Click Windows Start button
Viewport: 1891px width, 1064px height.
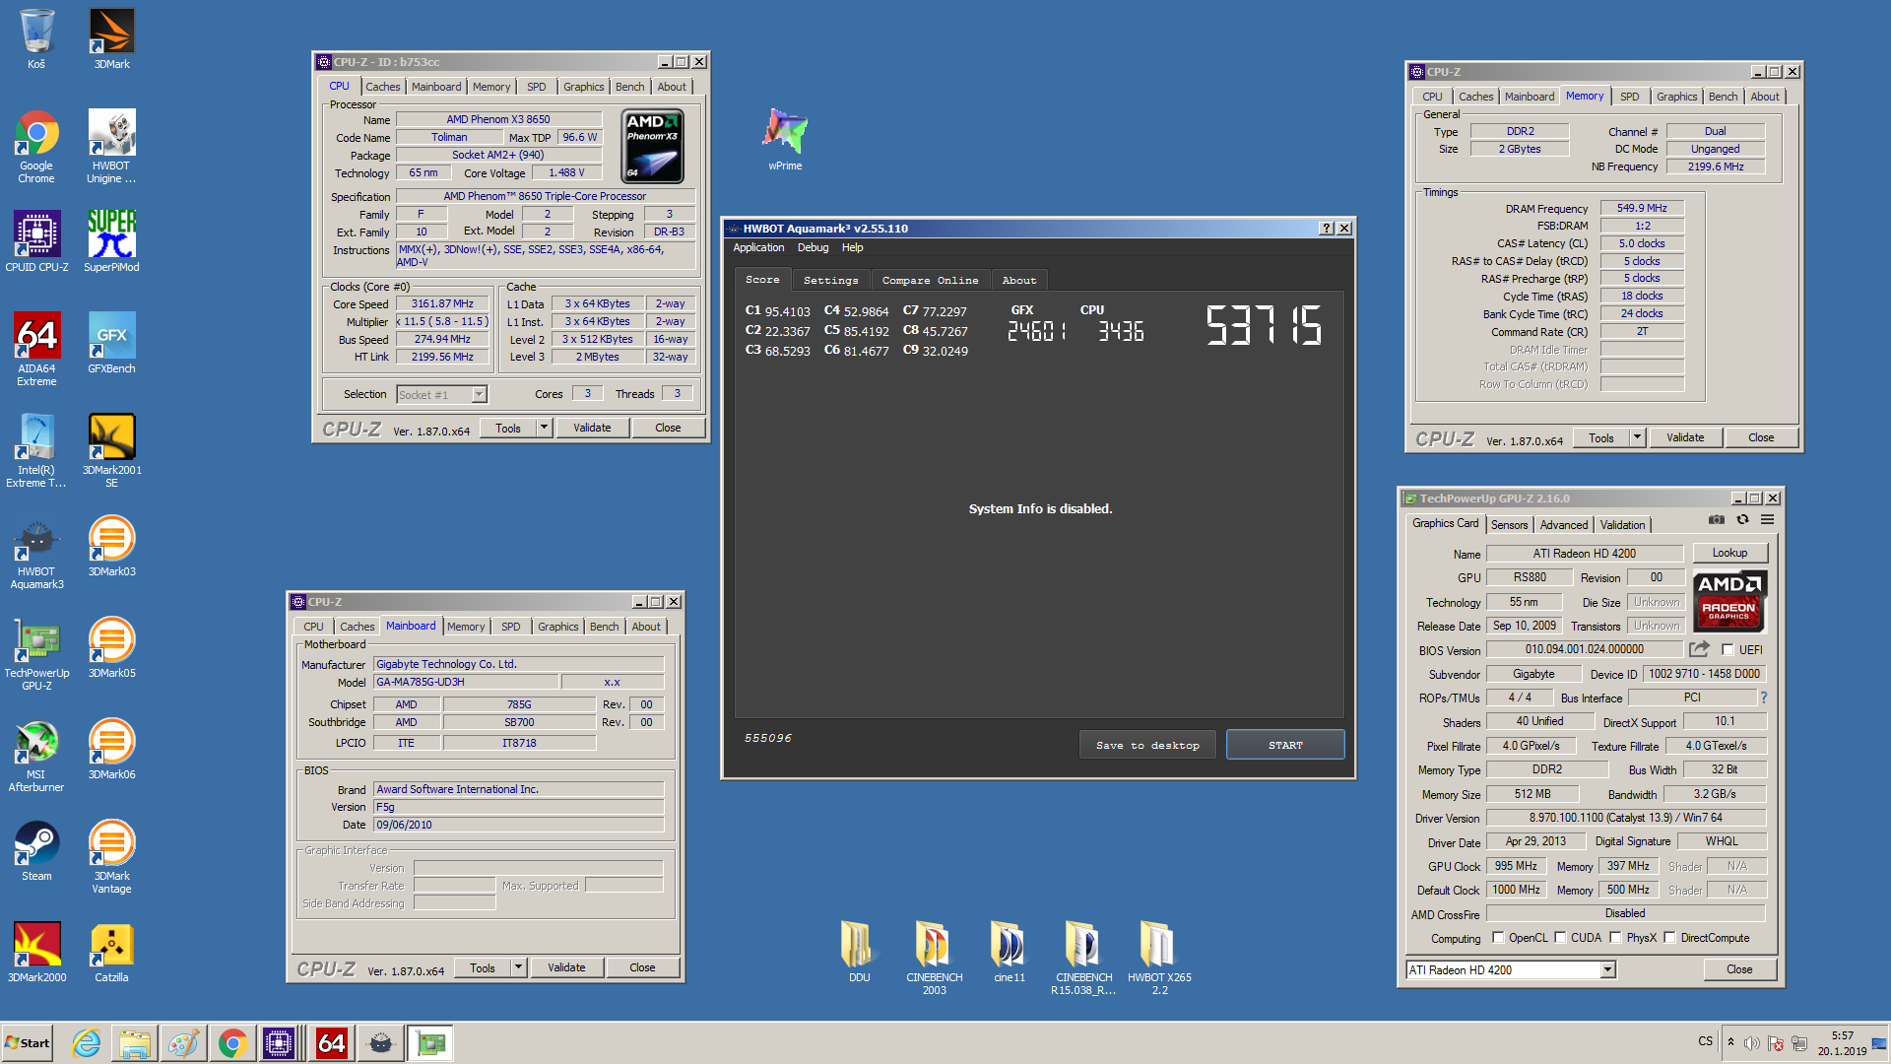tap(28, 1043)
